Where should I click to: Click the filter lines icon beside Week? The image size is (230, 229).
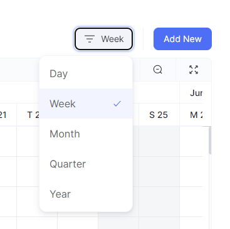click(x=90, y=39)
